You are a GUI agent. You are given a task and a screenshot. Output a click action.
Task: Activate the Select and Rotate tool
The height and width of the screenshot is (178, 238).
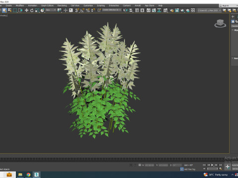point(32,10)
